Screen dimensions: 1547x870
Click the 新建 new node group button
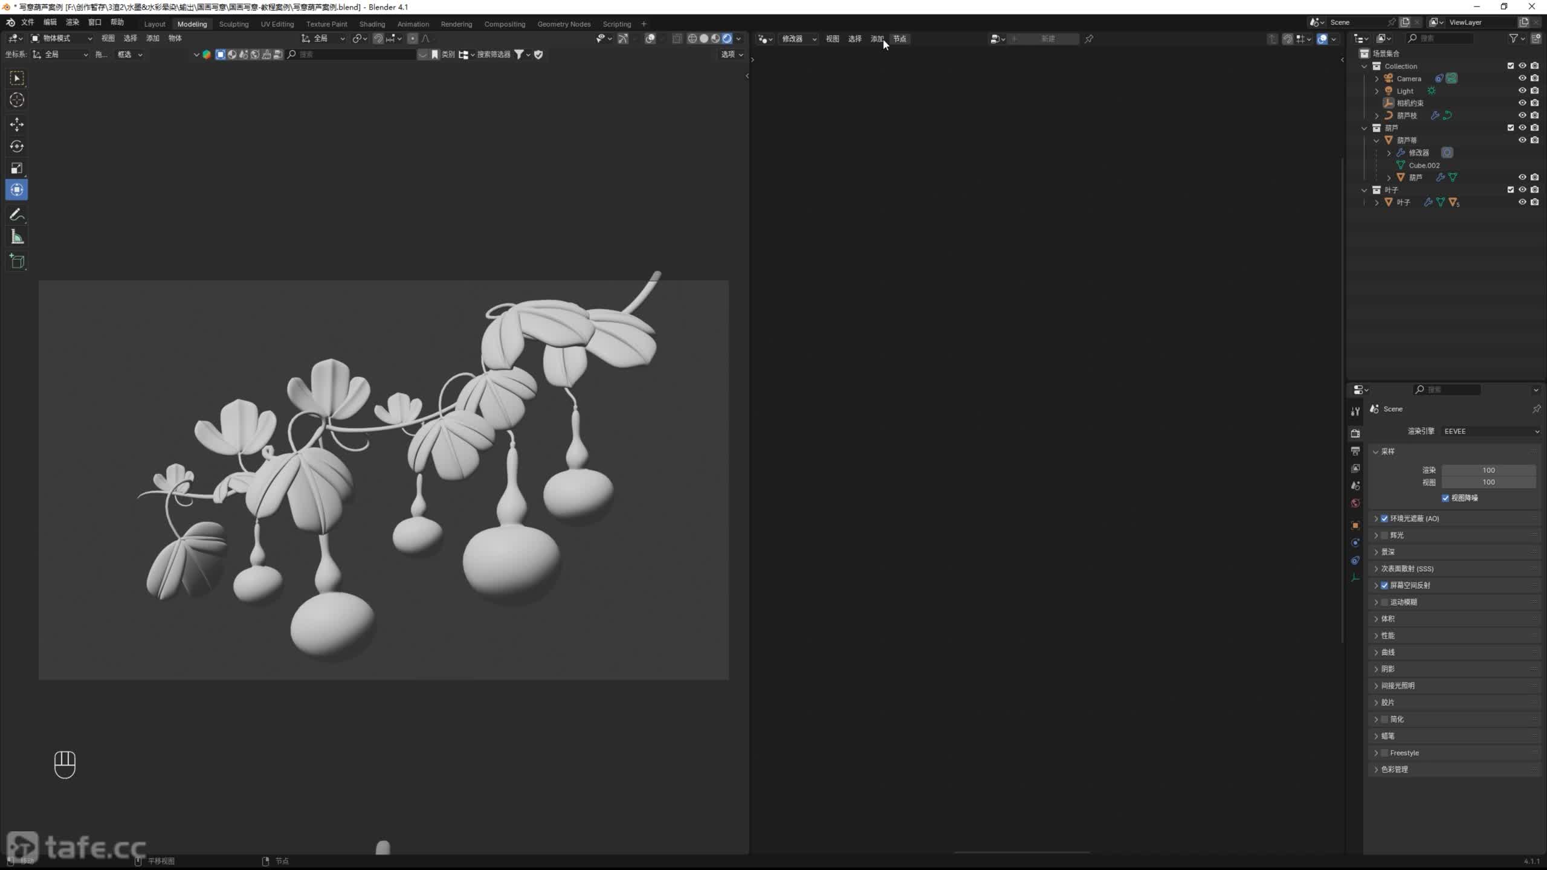pyautogui.click(x=1047, y=39)
